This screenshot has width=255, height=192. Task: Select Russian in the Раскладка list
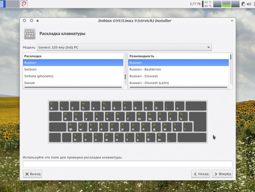point(73,63)
